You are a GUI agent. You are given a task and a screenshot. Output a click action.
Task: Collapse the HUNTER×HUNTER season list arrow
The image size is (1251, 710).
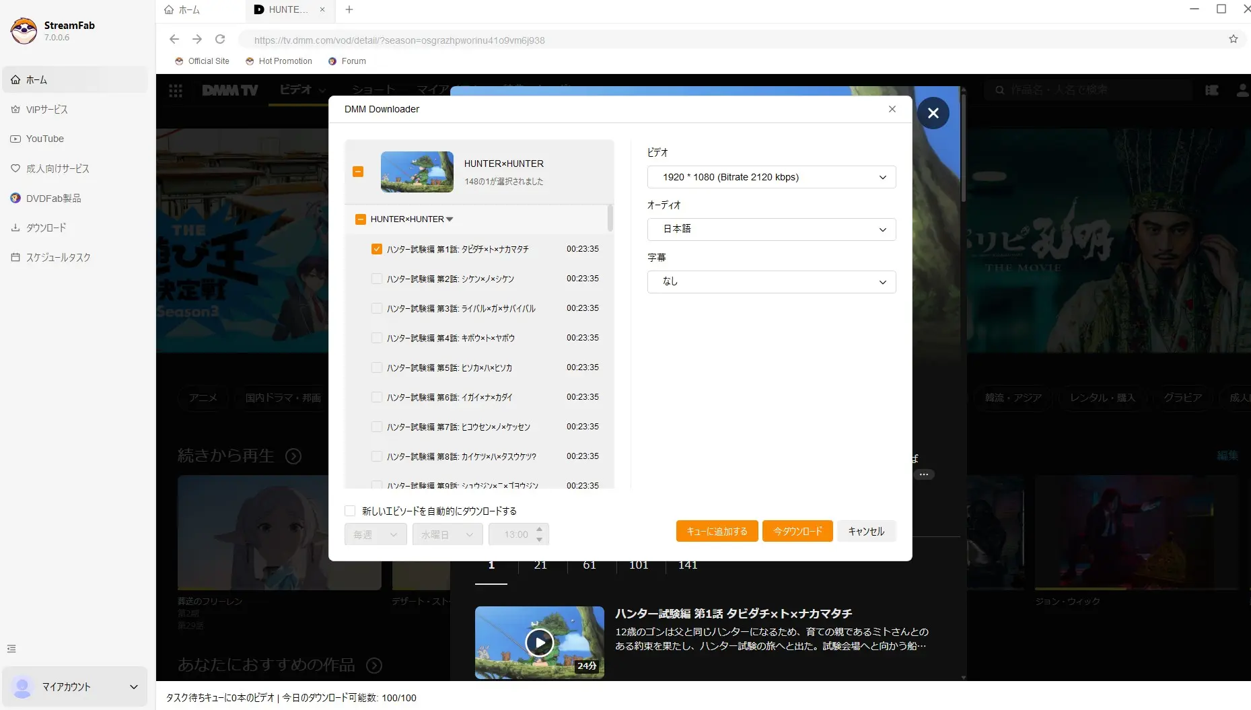pyautogui.click(x=450, y=219)
